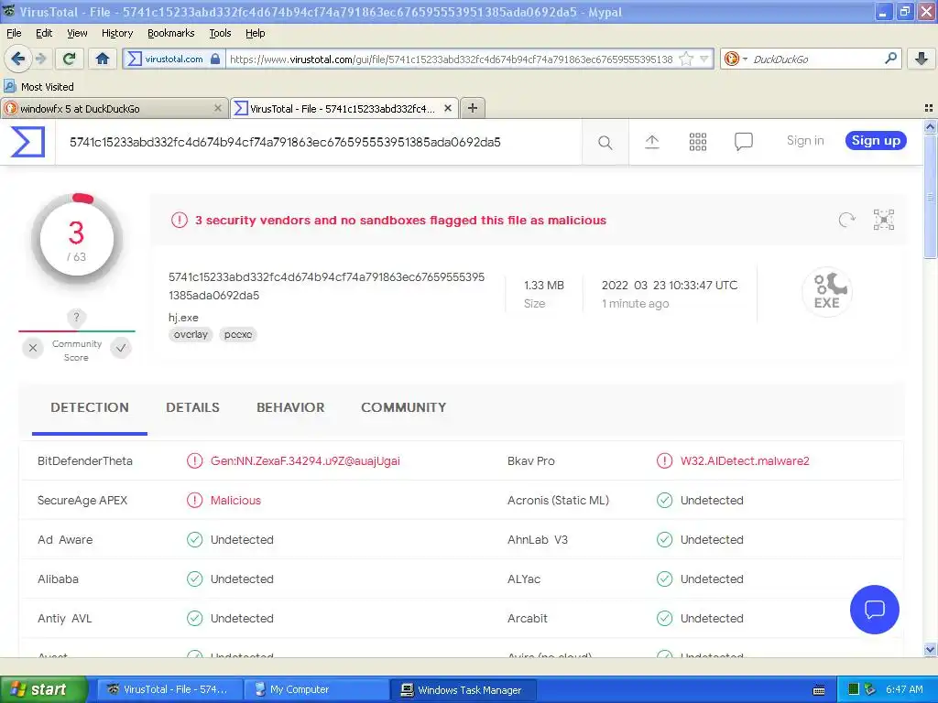
Task: Reload the page with the refresh button
Action: coord(70,59)
